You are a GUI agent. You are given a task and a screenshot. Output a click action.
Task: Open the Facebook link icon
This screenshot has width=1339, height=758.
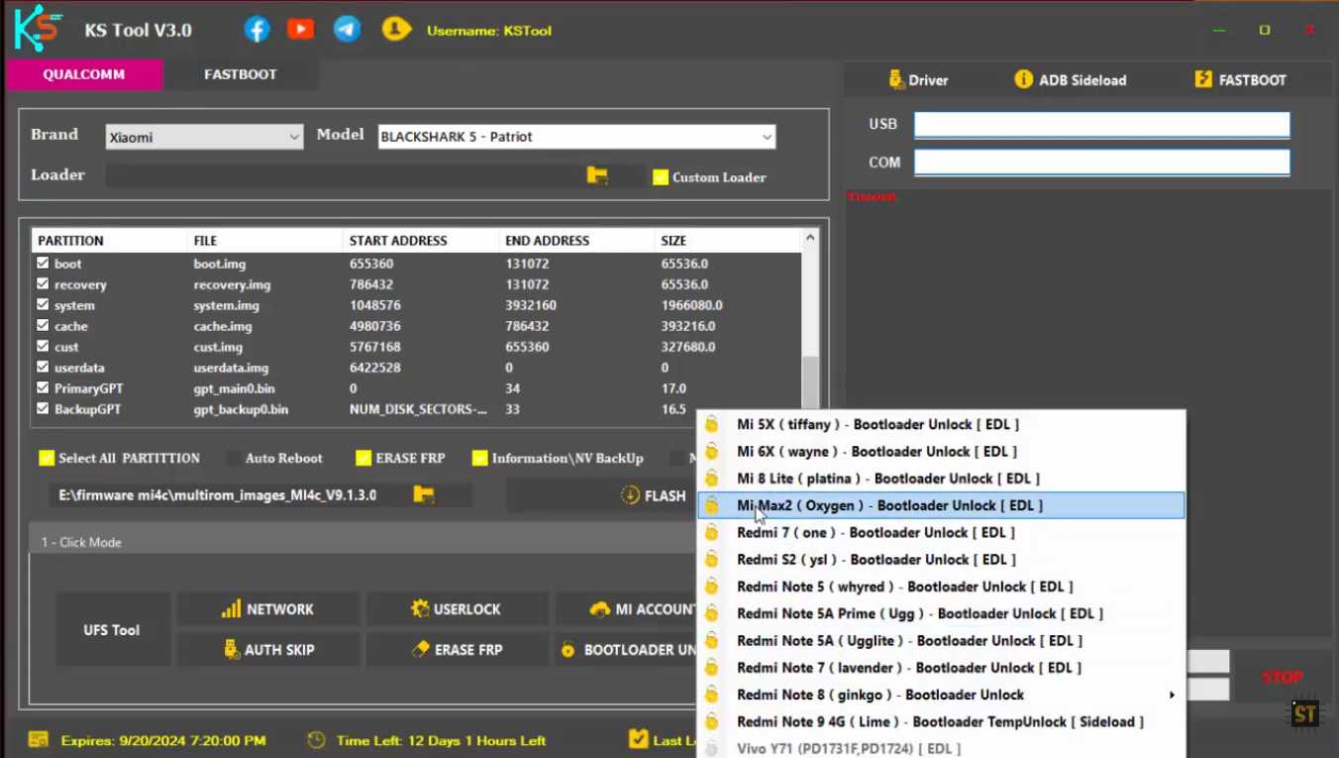tap(257, 30)
